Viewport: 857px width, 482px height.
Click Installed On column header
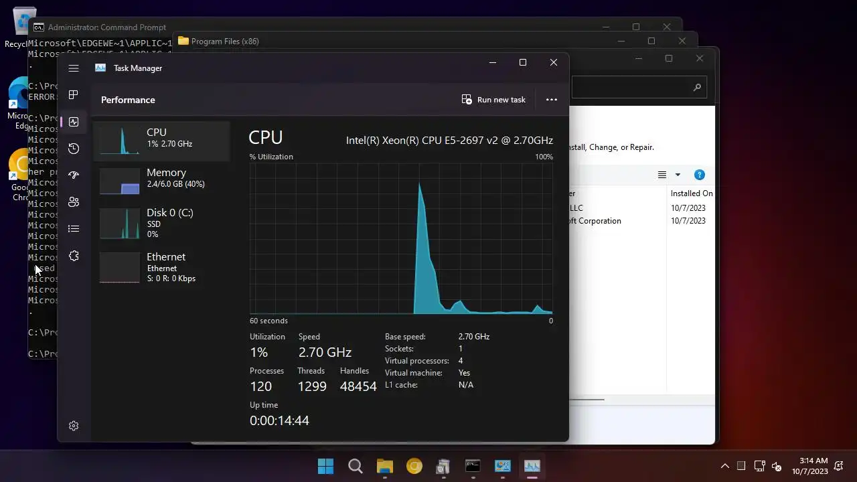pos(691,193)
